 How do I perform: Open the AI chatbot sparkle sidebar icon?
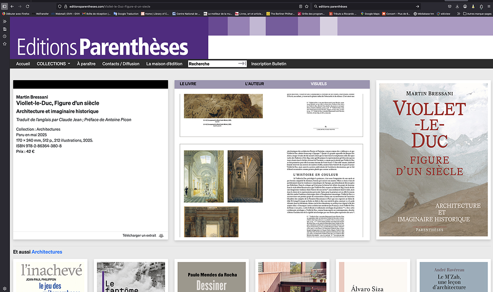coord(5,21)
